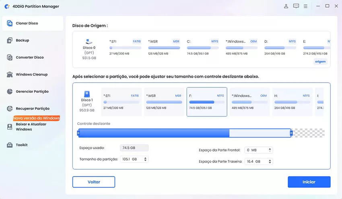
Task: Click the blue used-space slider bar
Action: point(154,133)
